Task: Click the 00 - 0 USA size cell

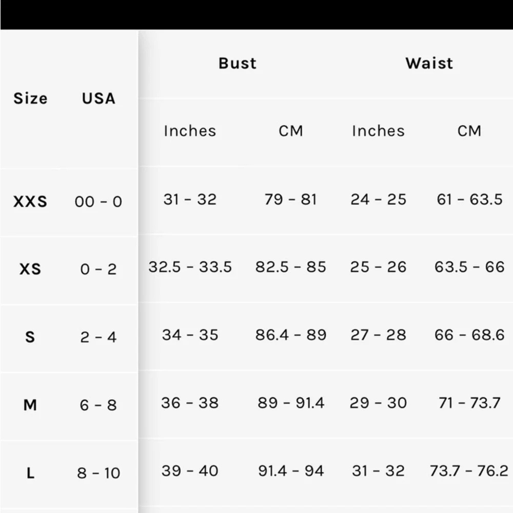Action: click(98, 202)
